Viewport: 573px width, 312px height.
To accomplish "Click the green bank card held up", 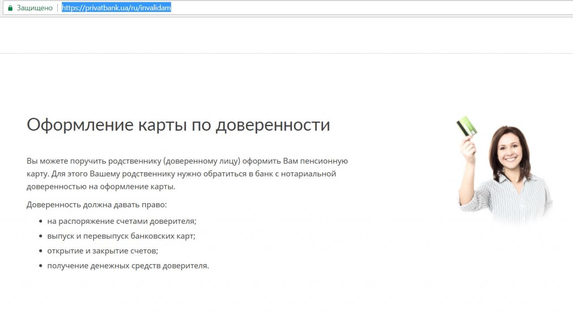I will (x=466, y=127).
